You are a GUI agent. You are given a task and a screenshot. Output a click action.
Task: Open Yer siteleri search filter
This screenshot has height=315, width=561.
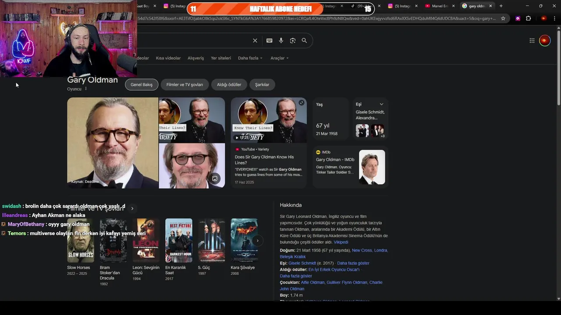221,58
